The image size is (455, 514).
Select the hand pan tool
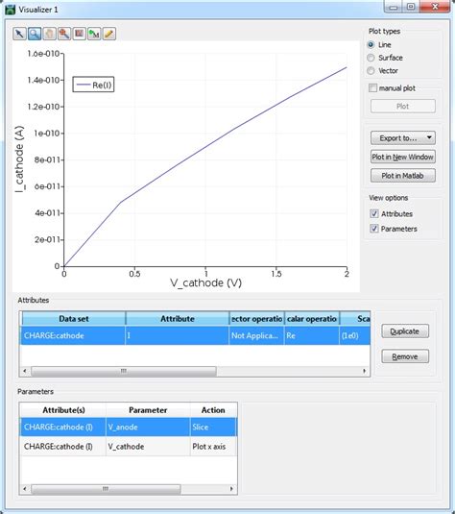50,34
